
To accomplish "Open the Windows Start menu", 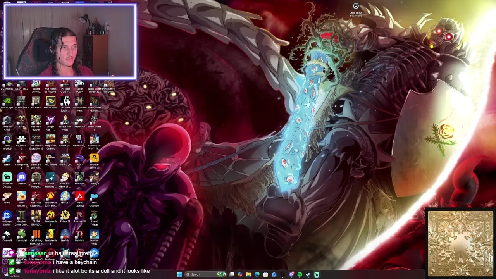I will [179, 274].
